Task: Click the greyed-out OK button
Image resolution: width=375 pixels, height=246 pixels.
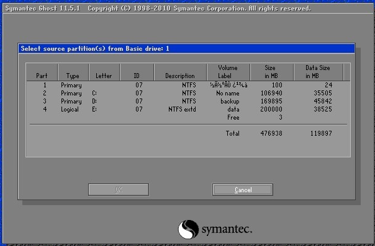Action: [119, 190]
